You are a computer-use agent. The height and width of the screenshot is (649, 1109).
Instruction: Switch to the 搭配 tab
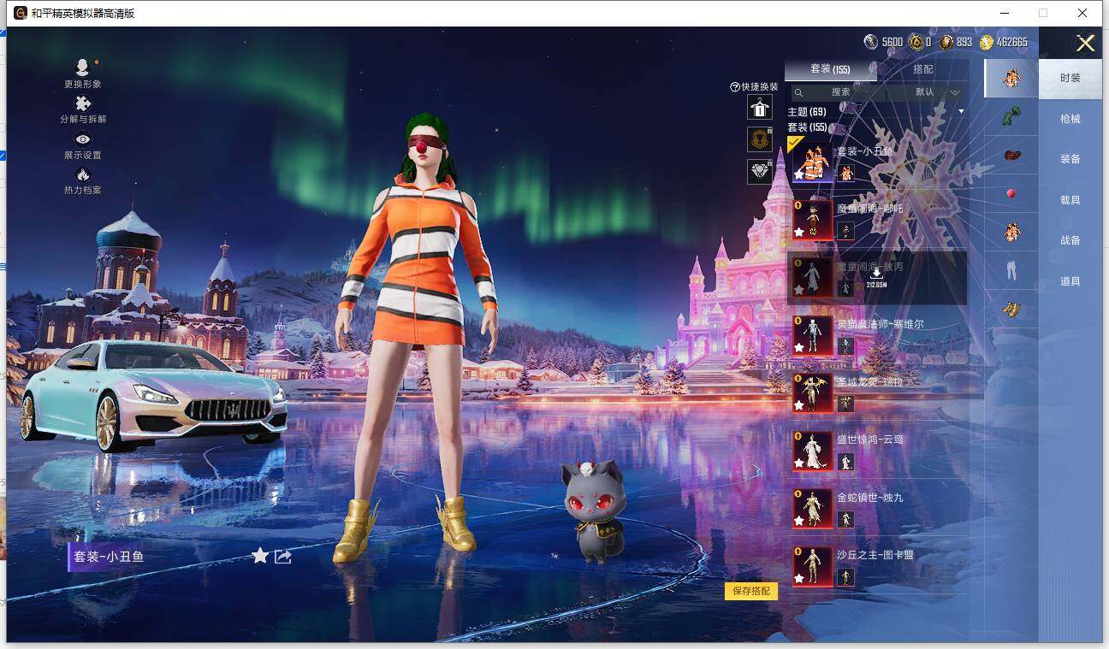923,69
